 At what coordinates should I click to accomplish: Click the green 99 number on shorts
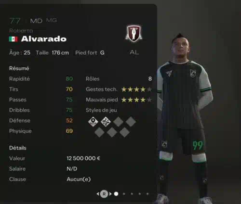point(198,145)
